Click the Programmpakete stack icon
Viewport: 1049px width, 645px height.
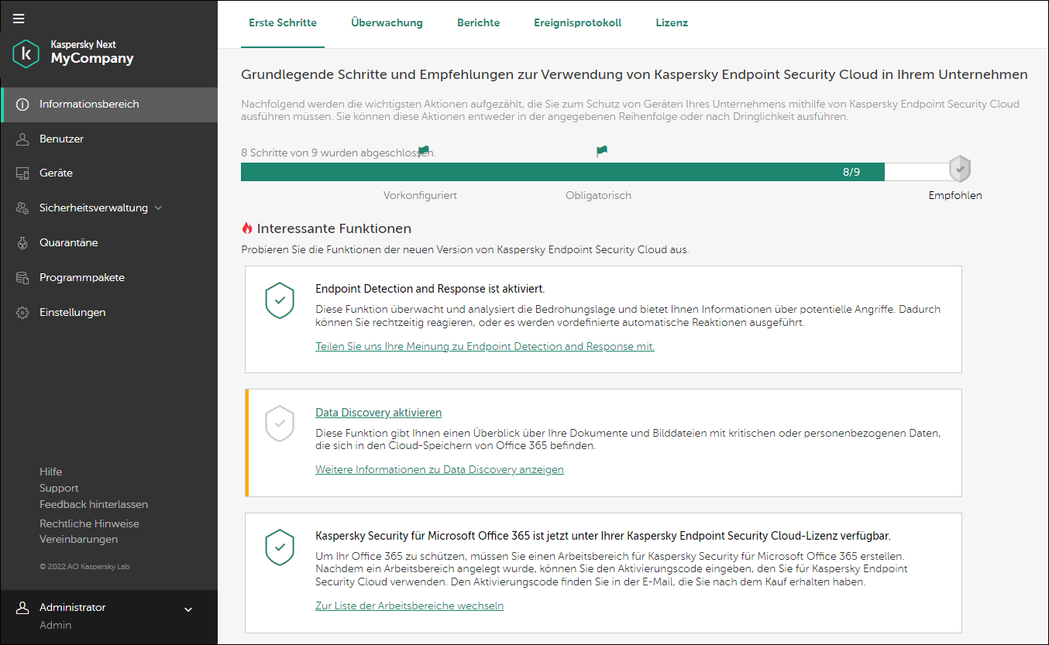(x=22, y=278)
